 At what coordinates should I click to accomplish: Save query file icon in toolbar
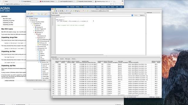pyautogui.click(x=56, y=11)
